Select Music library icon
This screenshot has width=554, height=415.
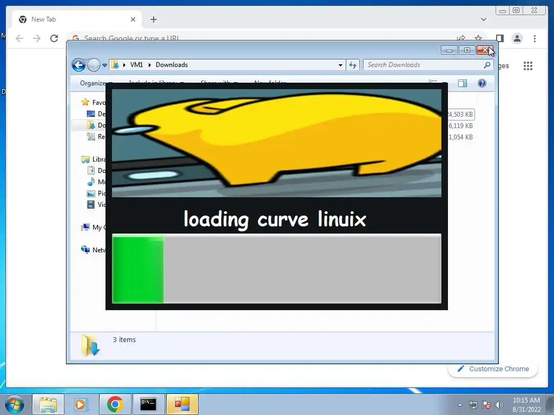point(91,182)
